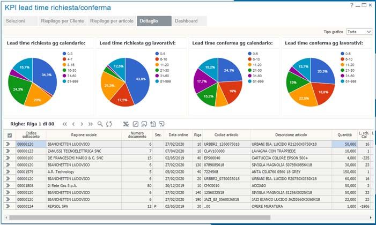The width and height of the screenshot is (376, 225).
Task: Click the Data ordine column header
Action: pyautogui.click(x=178, y=135)
